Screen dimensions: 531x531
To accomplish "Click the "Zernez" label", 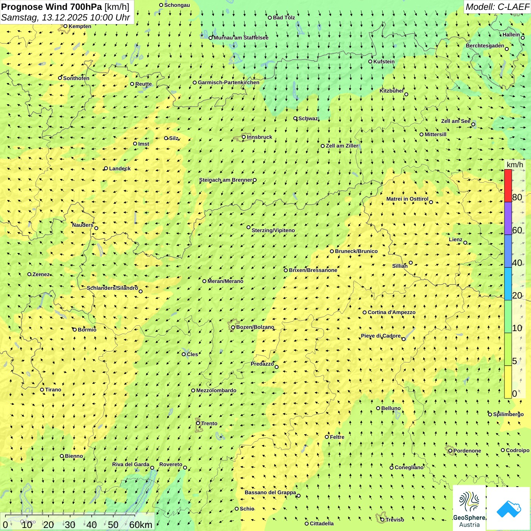I will tap(41, 274).
